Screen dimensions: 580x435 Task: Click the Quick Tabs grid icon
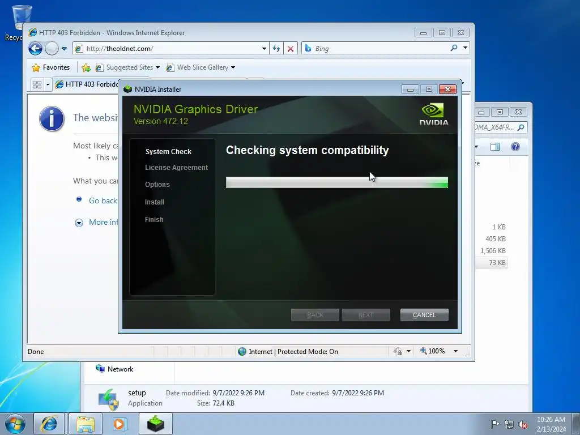pyautogui.click(x=37, y=84)
